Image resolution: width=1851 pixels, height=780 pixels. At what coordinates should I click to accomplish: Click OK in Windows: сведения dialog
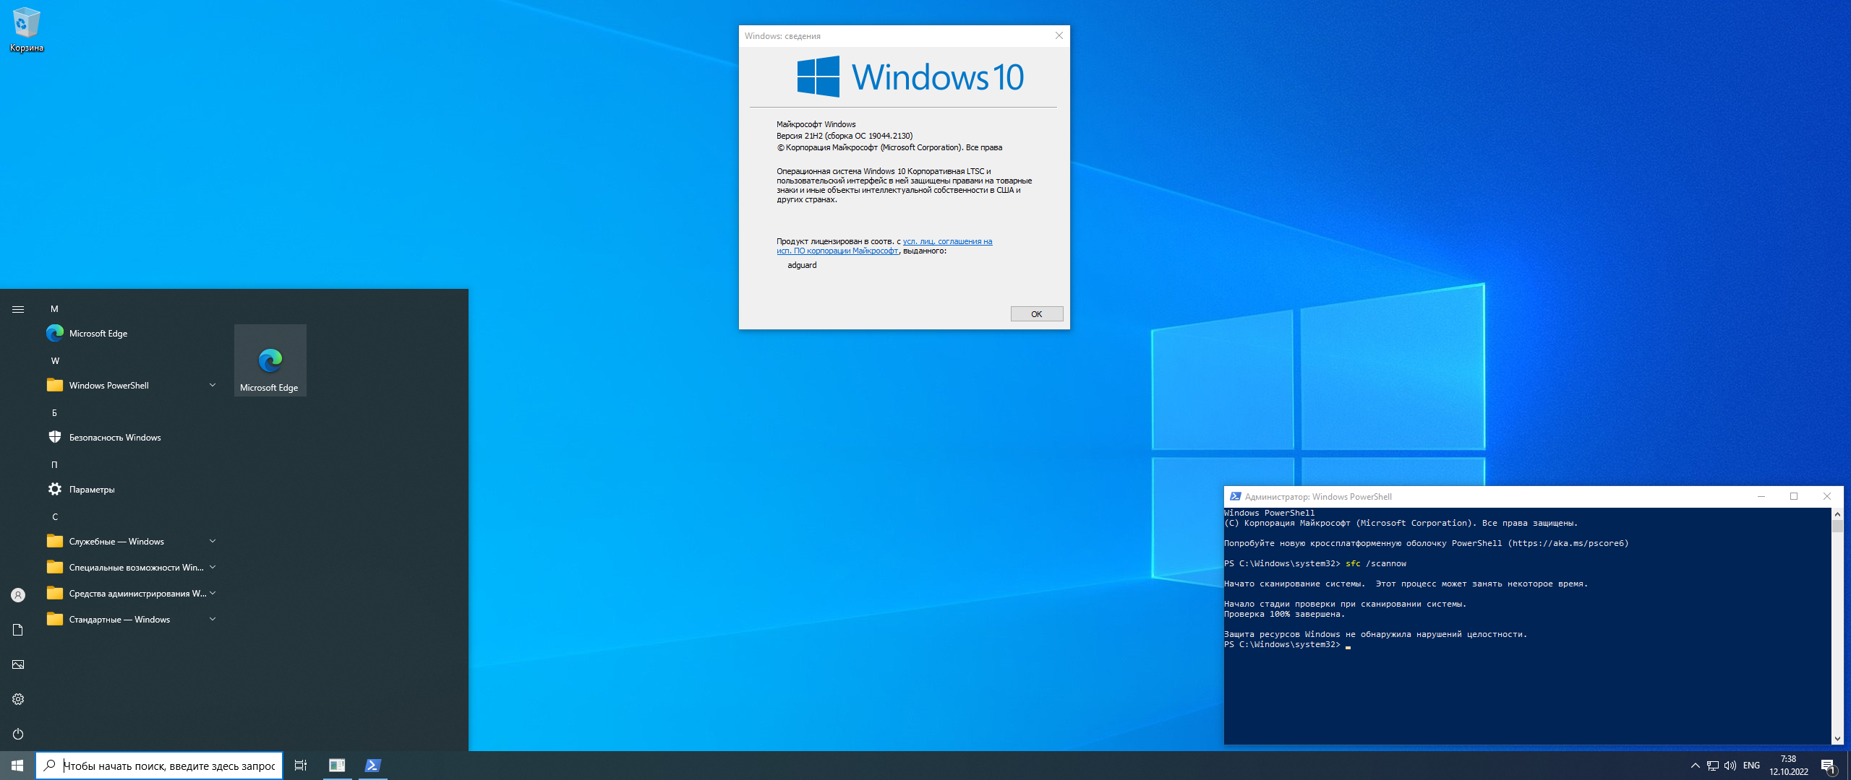coord(1036,313)
